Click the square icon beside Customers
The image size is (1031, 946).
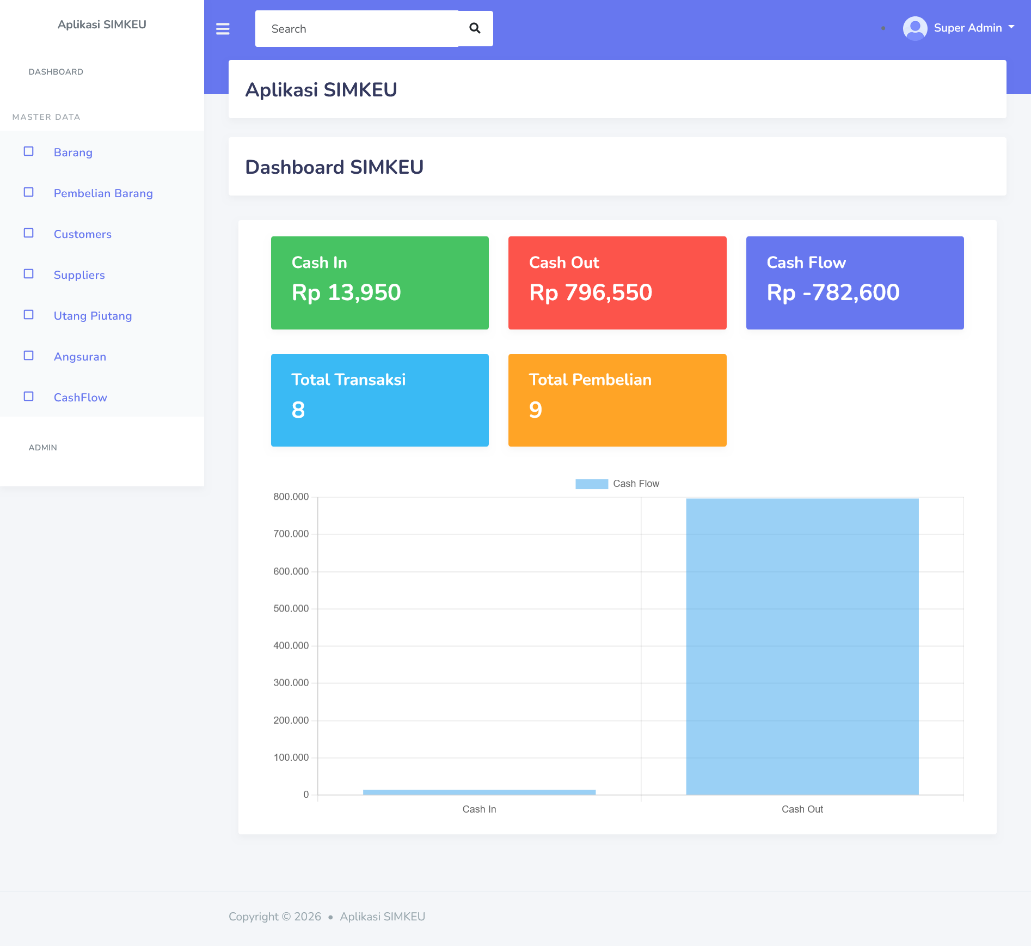click(29, 233)
